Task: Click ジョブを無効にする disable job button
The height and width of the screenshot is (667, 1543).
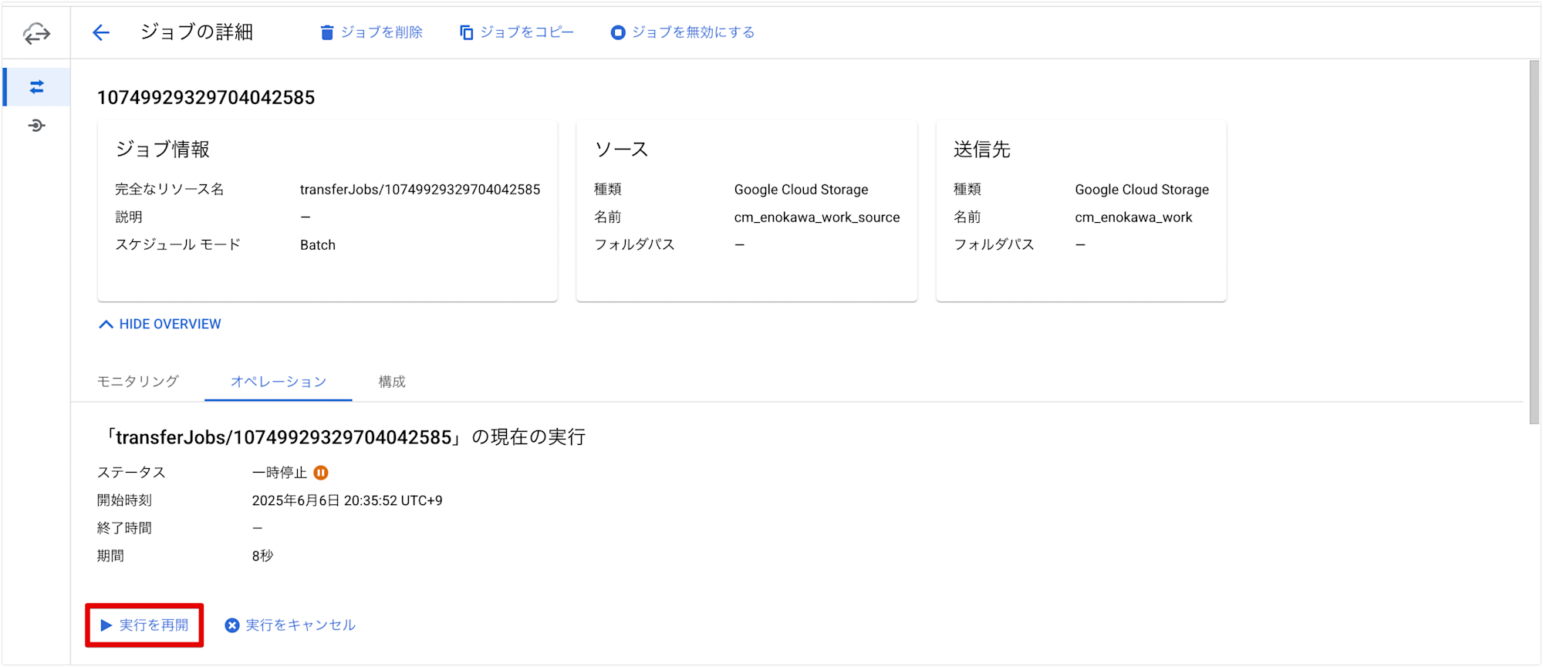Action: pos(682,32)
